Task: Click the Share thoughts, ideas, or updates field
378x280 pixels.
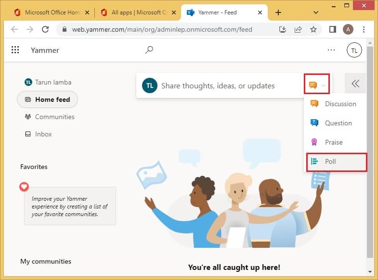Action: click(218, 86)
